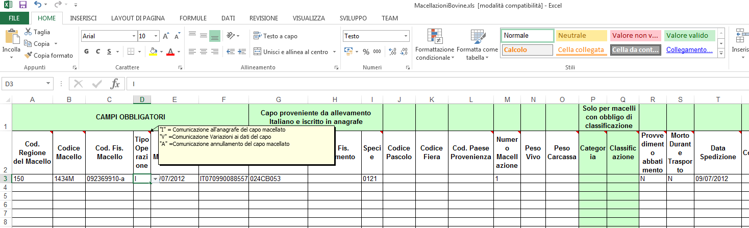Toggle bottom vertical alignment
The height and width of the screenshot is (228, 749).
coord(215,35)
